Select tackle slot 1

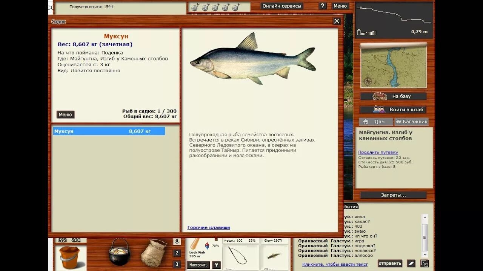177,242
